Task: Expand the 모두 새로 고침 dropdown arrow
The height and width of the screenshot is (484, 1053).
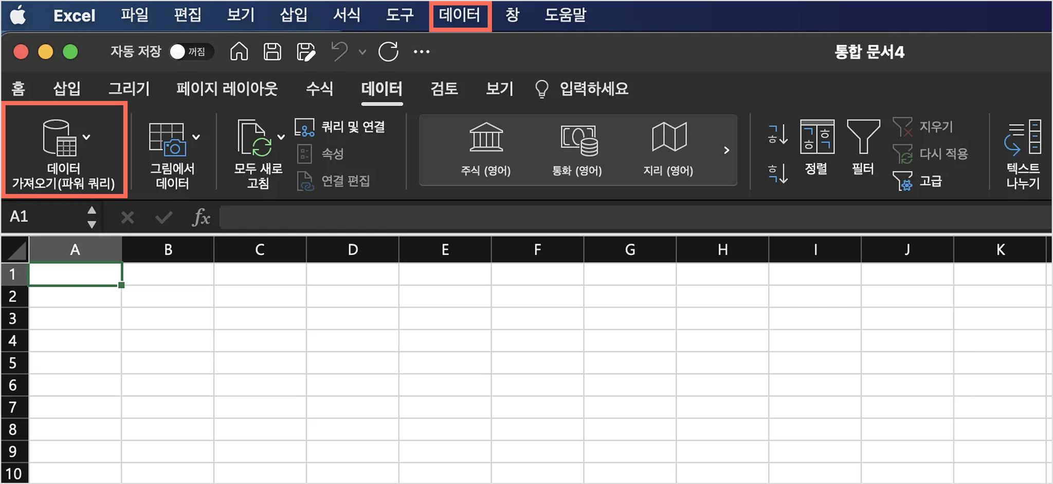Action: [281, 137]
